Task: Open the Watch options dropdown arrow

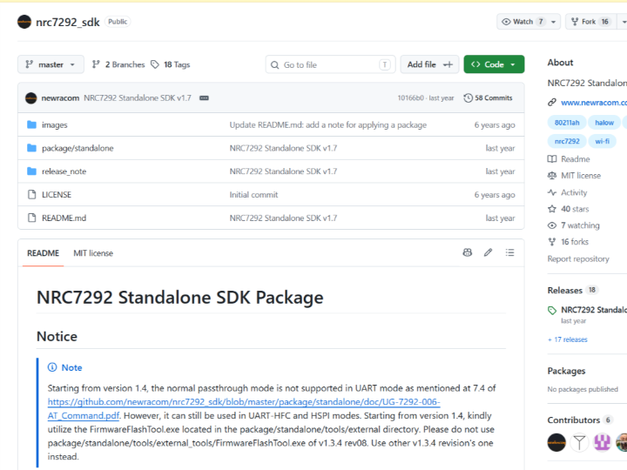Action: click(554, 22)
